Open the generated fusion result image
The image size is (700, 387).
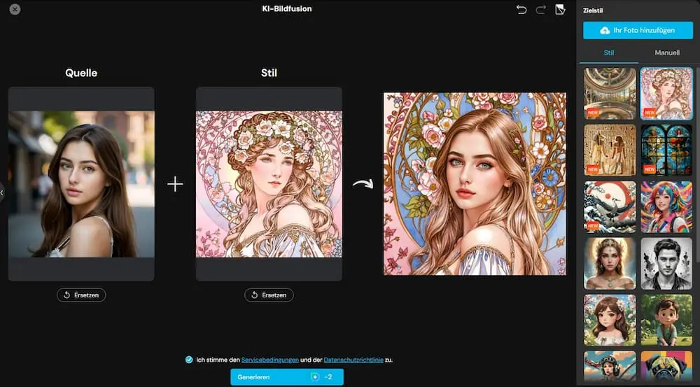475,184
